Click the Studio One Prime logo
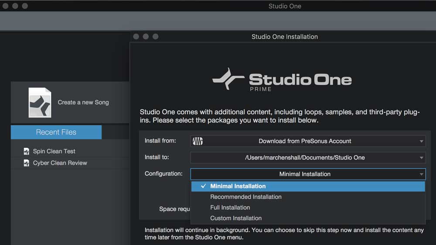436x245 pixels. (x=282, y=80)
